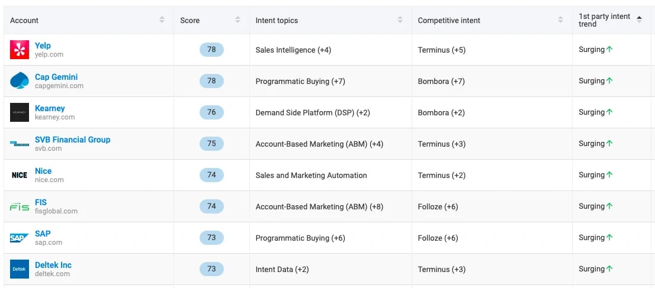Click Folloze (+6) in SAP row

pos(438,238)
